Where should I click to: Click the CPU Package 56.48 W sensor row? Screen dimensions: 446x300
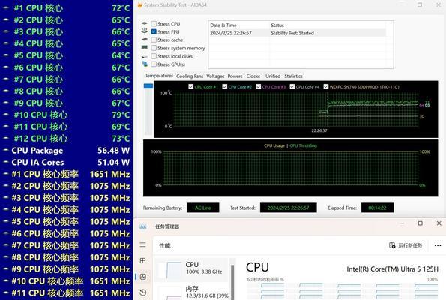pos(67,151)
